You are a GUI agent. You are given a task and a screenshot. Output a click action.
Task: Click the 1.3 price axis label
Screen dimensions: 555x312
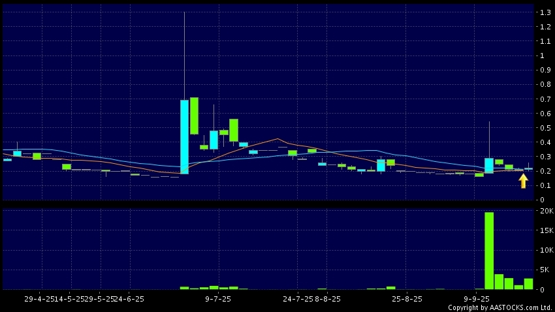[543, 12]
